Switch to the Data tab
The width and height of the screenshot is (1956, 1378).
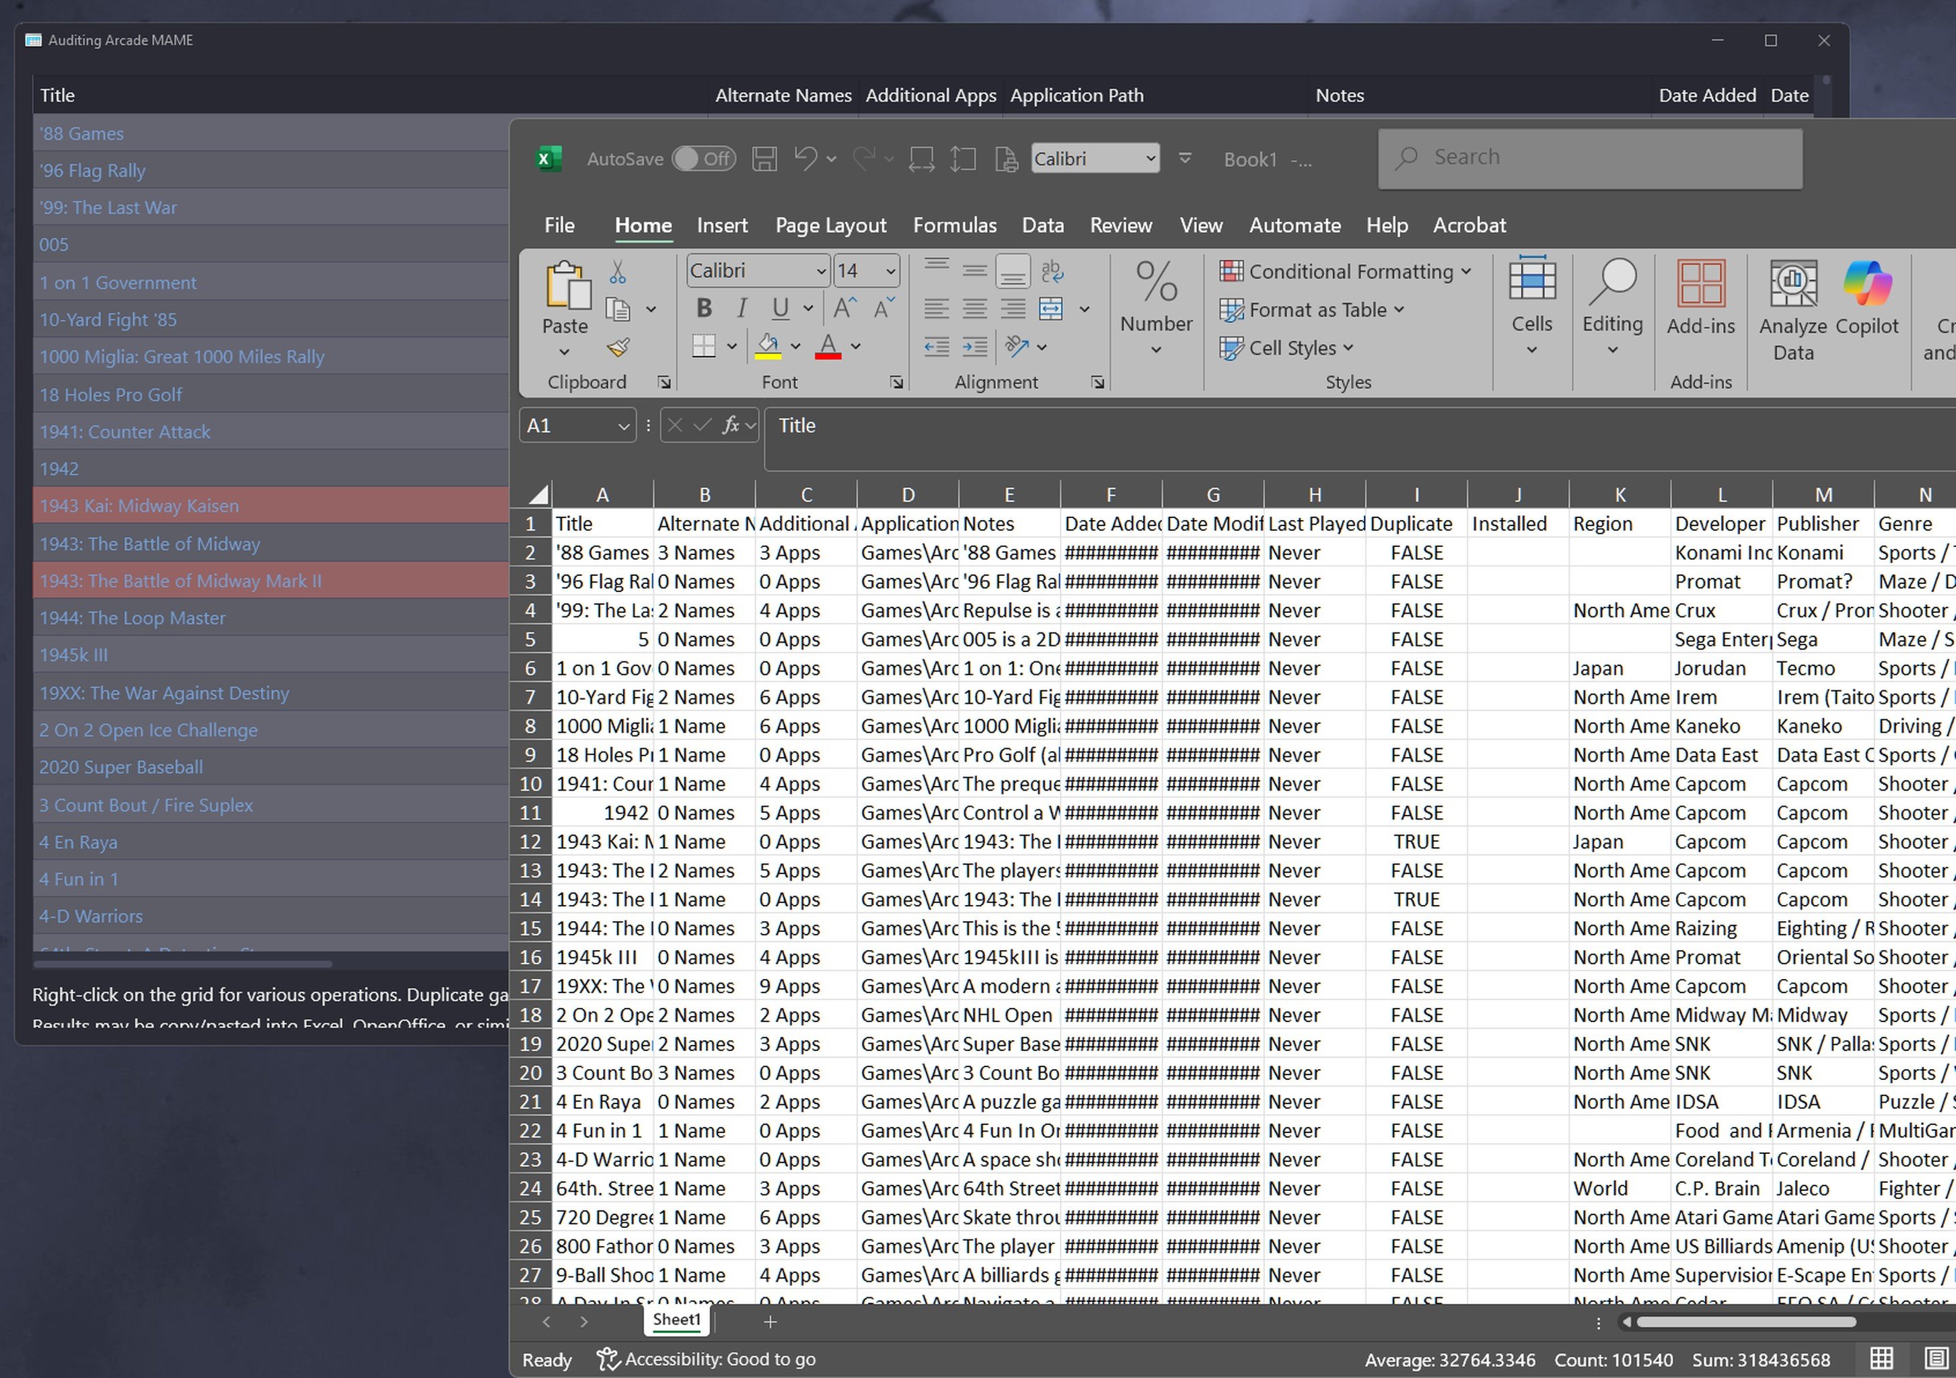coord(1043,225)
